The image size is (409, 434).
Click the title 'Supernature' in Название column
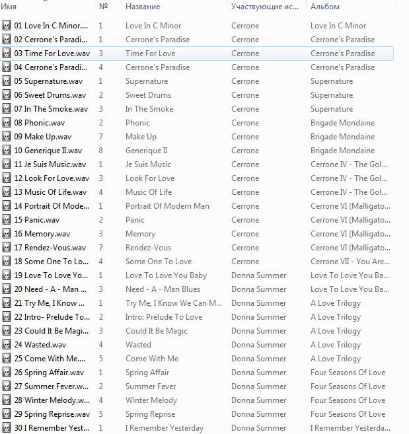(147, 81)
